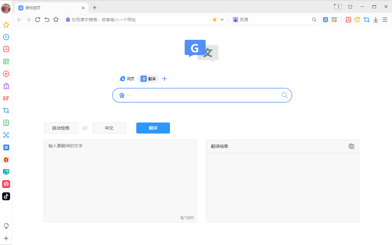This screenshot has width=392, height=245.
Task: Open the text recognition icon in sidebar
Action: tap(6, 135)
